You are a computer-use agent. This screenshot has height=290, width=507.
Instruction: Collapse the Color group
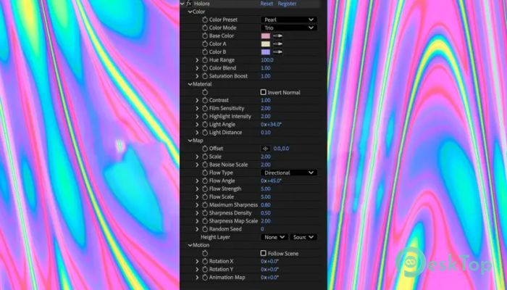[x=190, y=12]
